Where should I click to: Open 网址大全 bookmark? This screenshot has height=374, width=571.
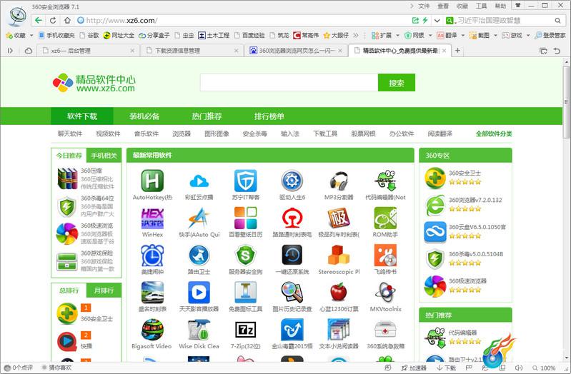(x=119, y=35)
